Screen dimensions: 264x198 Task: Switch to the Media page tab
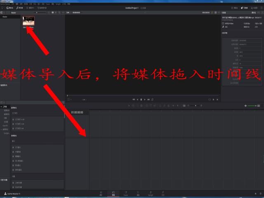point(101,193)
